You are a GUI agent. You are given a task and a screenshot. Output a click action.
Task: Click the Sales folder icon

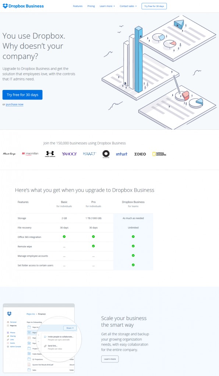coord(29,370)
